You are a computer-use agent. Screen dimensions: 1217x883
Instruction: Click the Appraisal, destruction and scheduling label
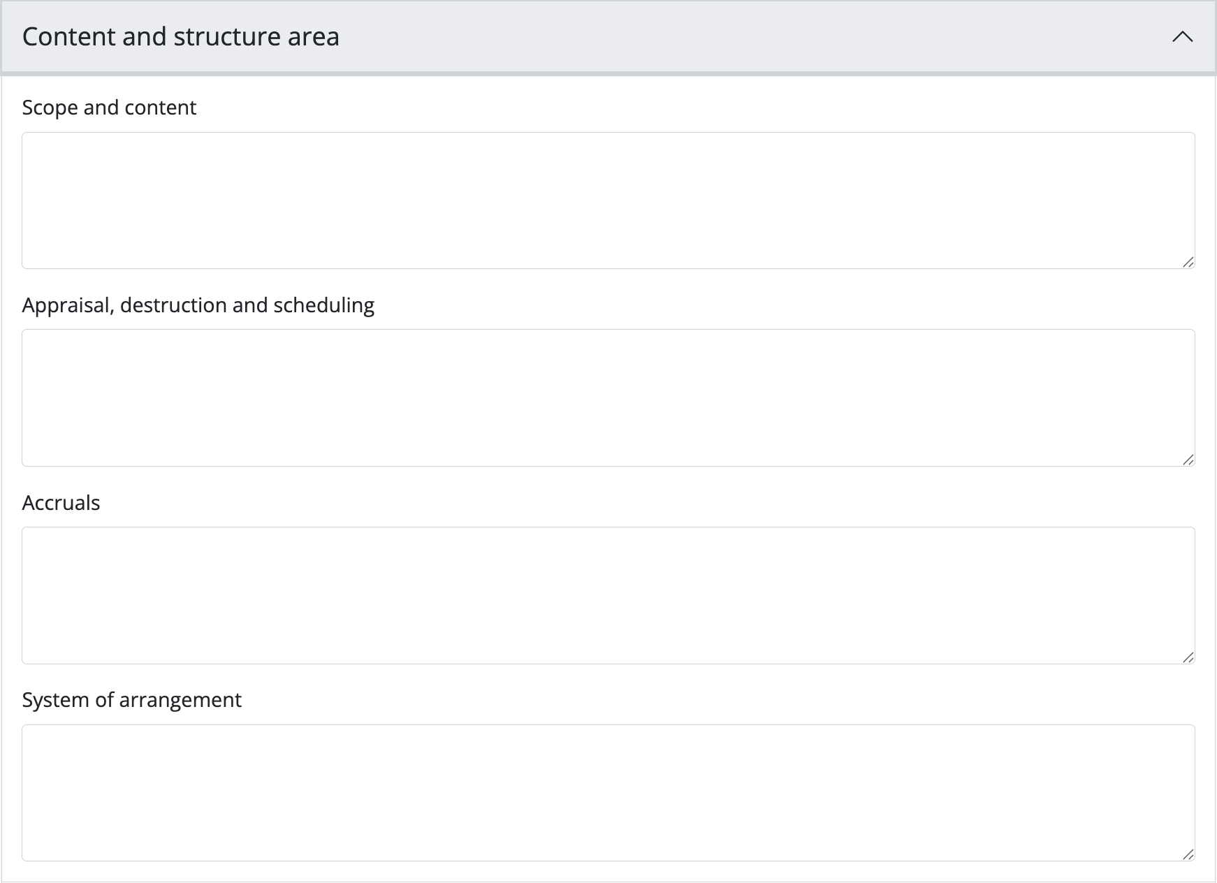(198, 305)
